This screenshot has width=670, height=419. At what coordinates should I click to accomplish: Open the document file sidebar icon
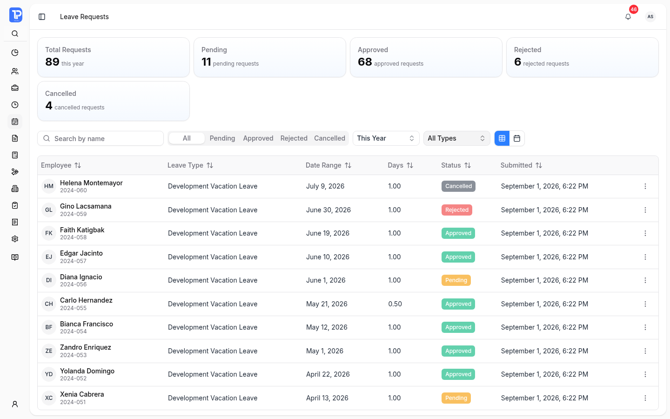pos(15,138)
